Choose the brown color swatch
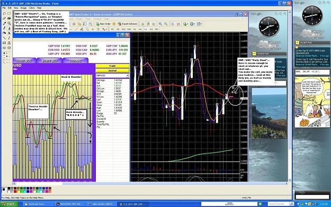Image resolution: width=331 pixels, height=207 pixels. point(50,188)
